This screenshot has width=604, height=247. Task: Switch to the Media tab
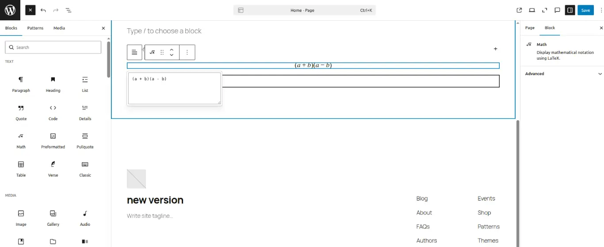tap(59, 28)
